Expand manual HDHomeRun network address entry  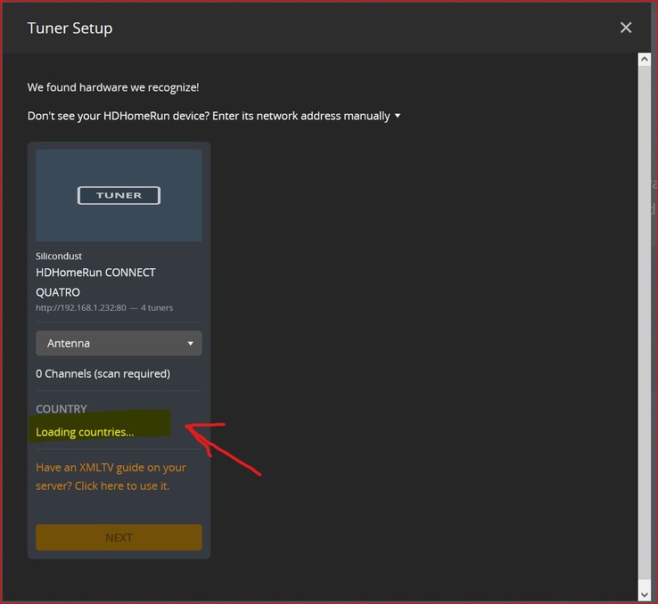[214, 116]
